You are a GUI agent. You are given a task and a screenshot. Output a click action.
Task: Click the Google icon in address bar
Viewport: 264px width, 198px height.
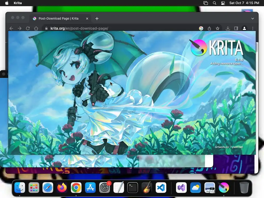point(201,28)
